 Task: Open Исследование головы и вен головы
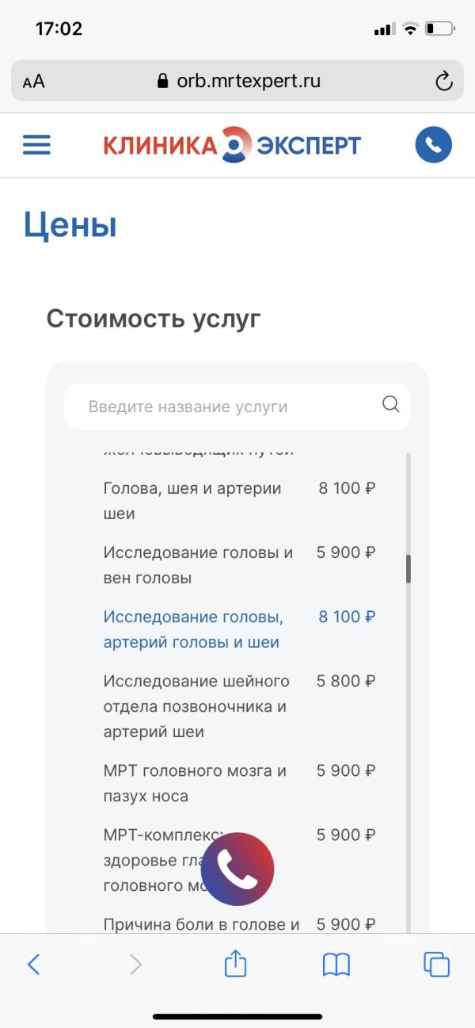pos(198,565)
